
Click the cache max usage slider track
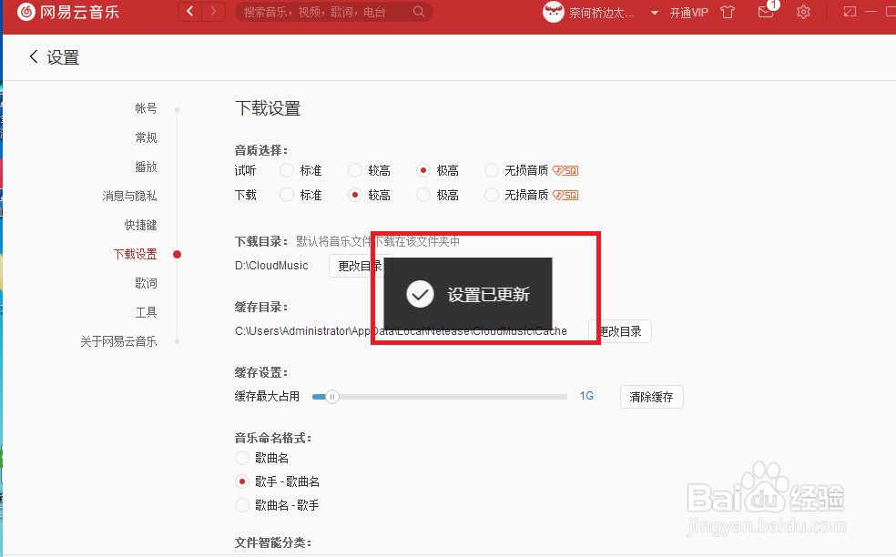coord(440,397)
